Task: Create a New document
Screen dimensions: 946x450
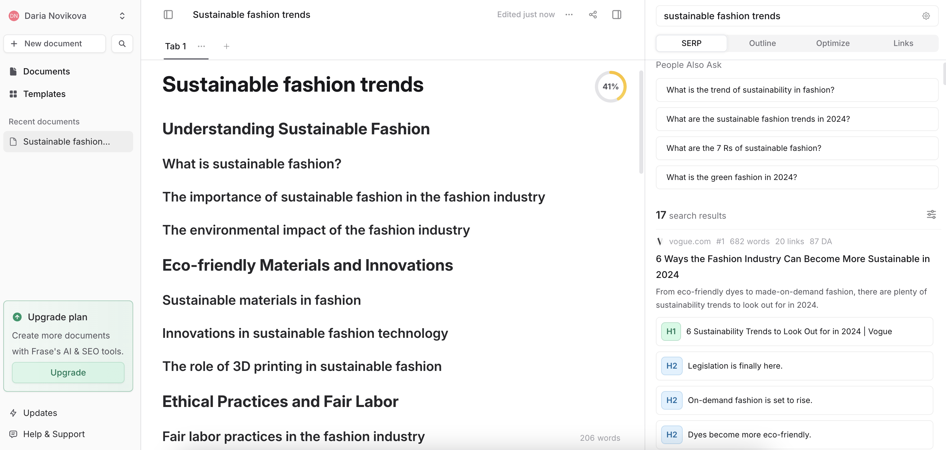Action: coord(55,44)
